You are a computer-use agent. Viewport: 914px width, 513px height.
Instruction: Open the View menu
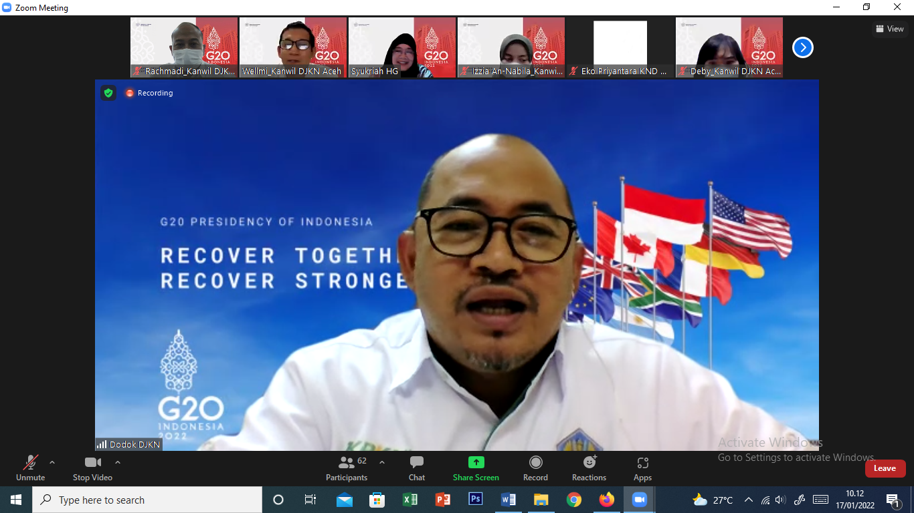pos(890,29)
